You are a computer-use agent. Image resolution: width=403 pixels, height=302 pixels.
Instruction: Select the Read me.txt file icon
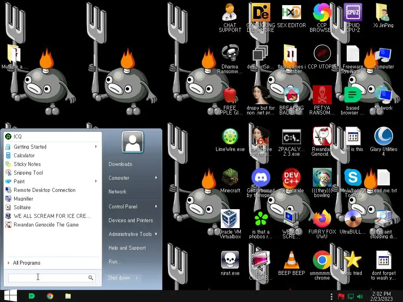pos(383,181)
